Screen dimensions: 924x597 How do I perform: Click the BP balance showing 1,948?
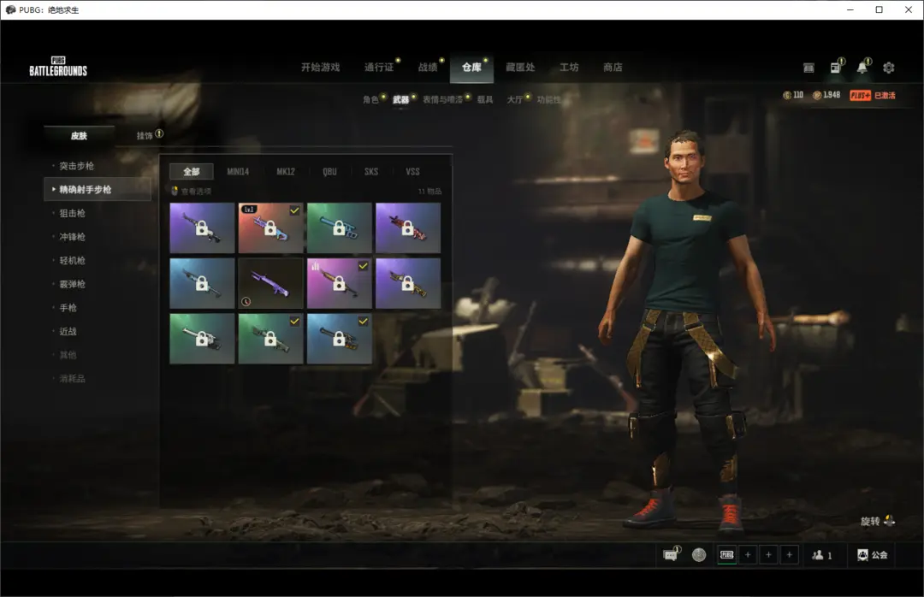pyautogui.click(x=826, y=95)
